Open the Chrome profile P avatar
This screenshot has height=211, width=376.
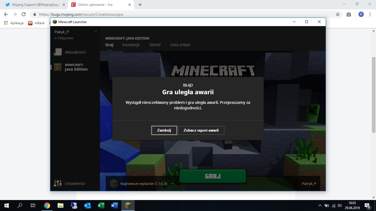click(x=361, y=14)
